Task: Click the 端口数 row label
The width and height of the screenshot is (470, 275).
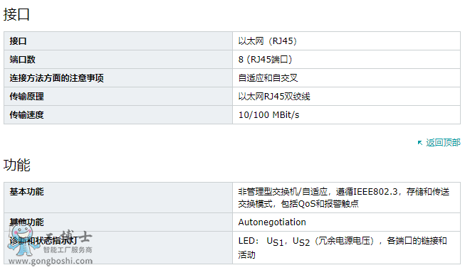Action: tap(23, 59)
